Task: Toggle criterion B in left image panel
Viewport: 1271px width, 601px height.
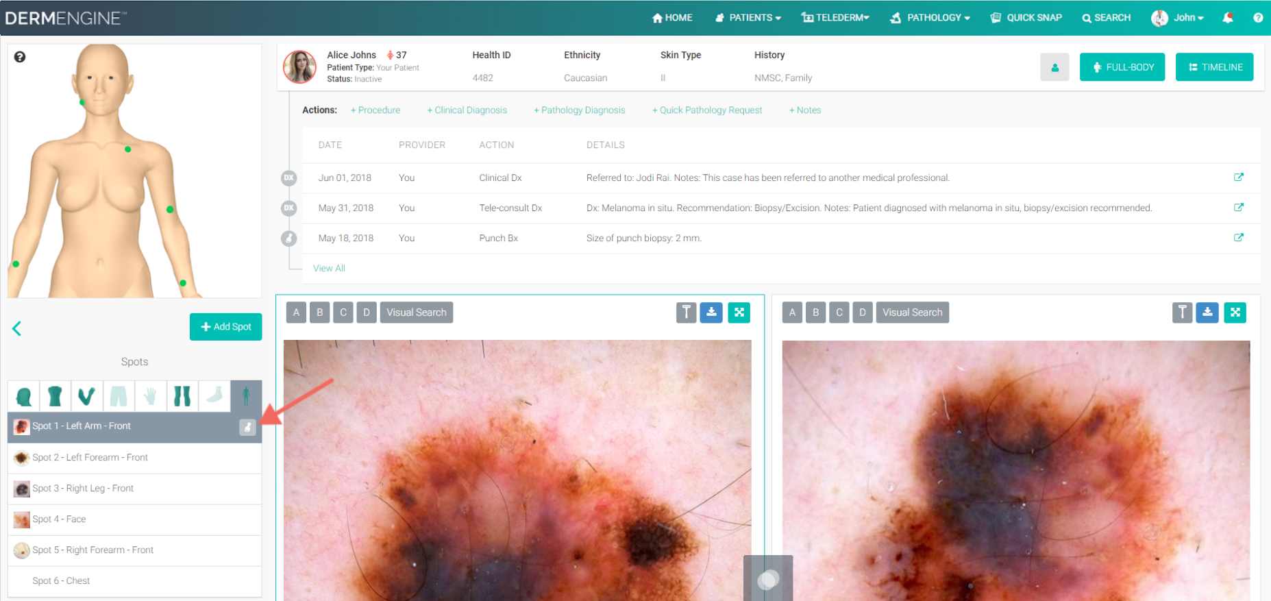Action: coord(319,312)
